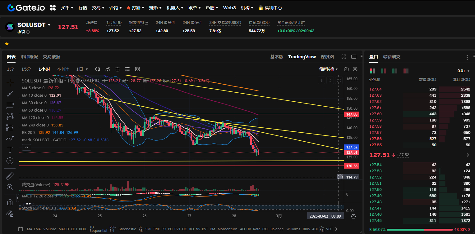Select the arrow marker drawing tool
Screen dimensions: 475x234
pos(10,139)
